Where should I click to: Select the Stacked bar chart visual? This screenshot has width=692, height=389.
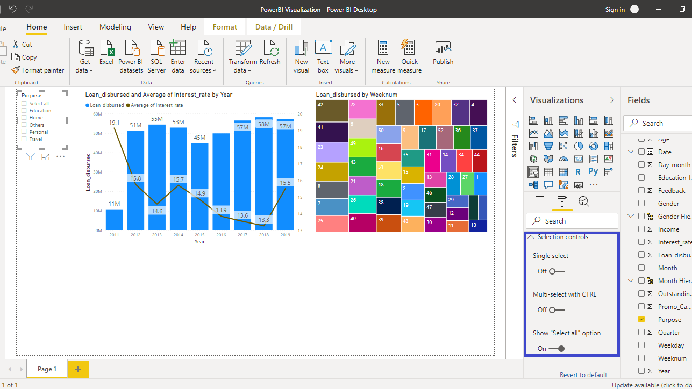tap(533, 120)
